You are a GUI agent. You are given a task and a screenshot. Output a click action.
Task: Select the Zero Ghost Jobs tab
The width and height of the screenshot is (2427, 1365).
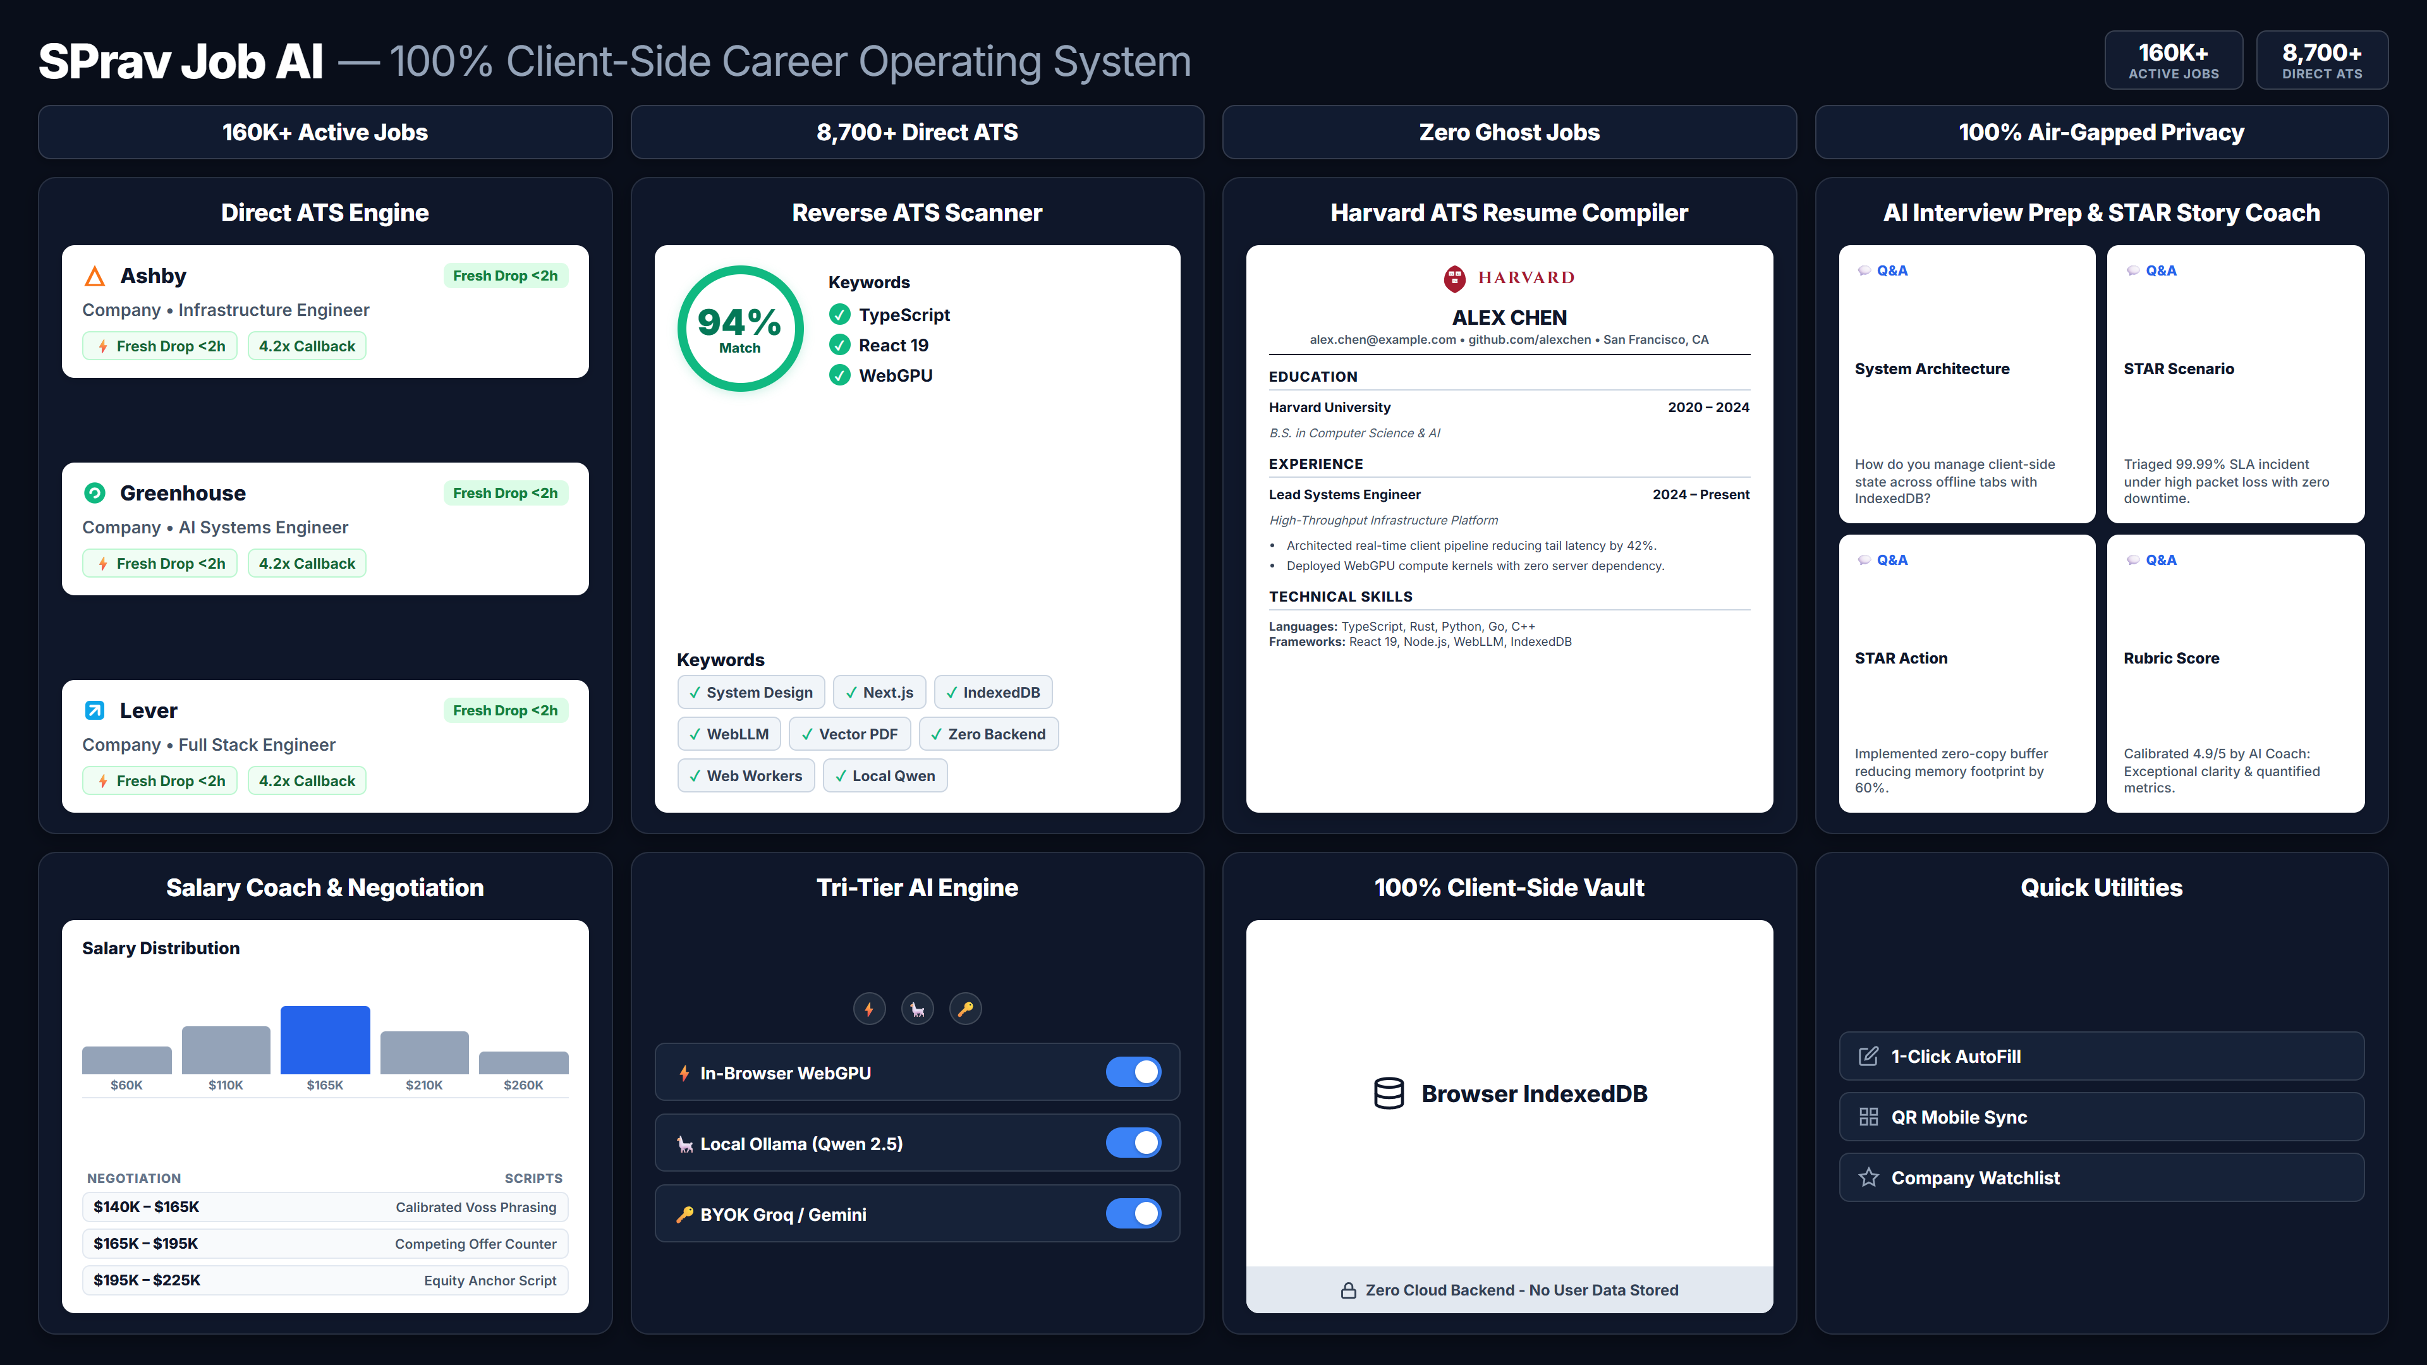(x=1509, y=132)
